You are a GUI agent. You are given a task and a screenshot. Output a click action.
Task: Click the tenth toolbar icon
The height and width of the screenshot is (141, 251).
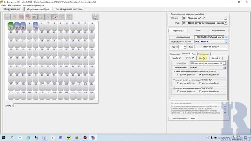pos(69,17)
